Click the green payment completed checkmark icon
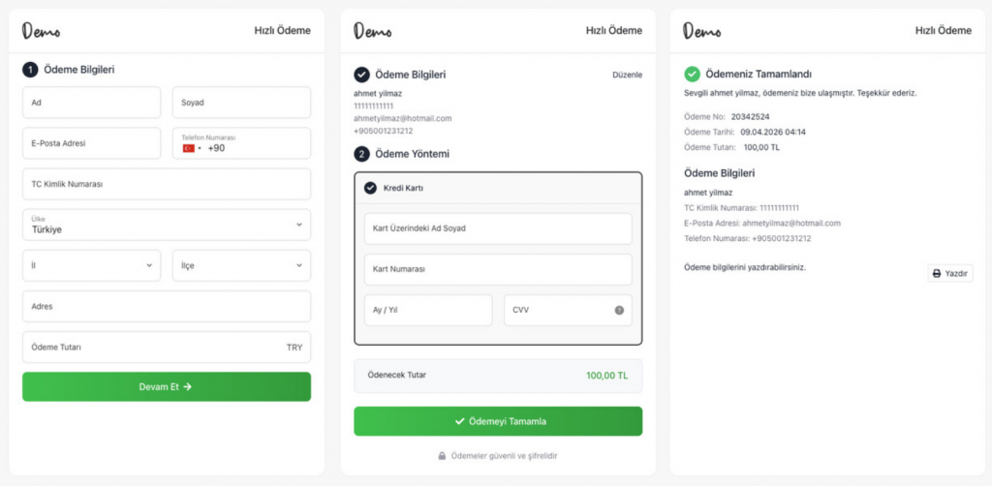Screen dimensions: 992x486 (692, 74)
